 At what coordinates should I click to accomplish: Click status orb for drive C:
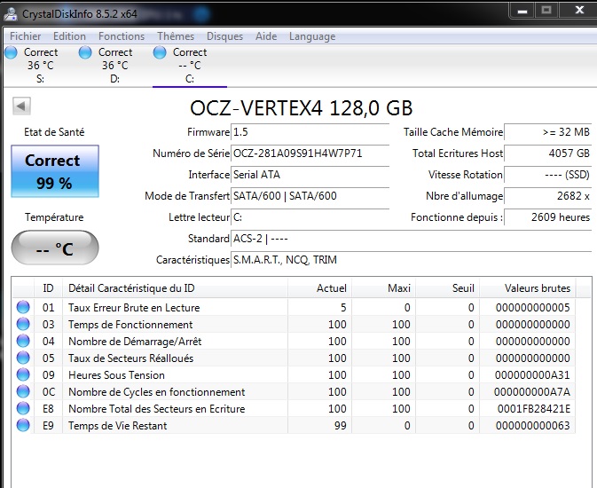coord(160,52)
